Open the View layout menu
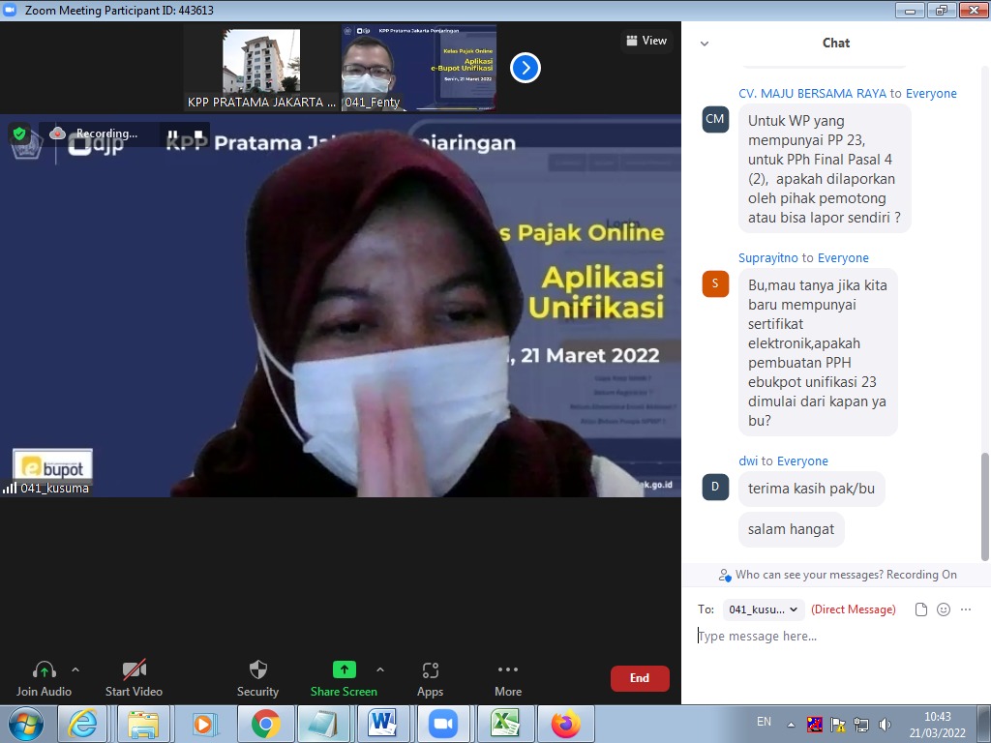 (646, 41)
